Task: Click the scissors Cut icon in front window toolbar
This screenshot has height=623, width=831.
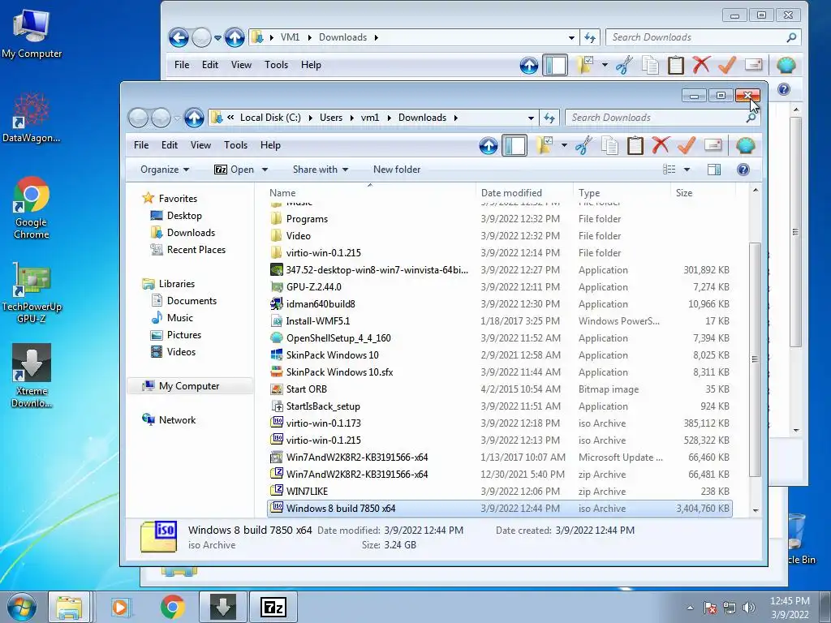Action: [583, 145]
